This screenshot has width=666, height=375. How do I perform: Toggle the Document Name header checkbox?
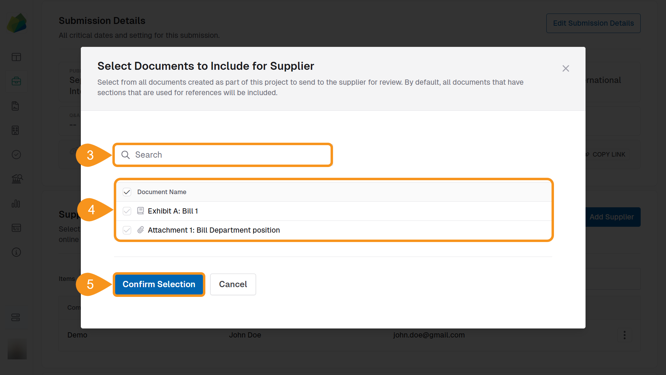coord(127,192)
